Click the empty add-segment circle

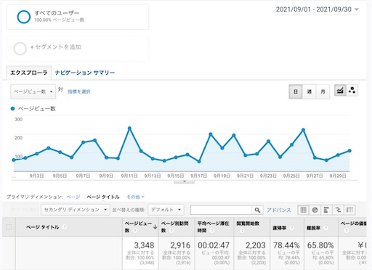click(20, 49)
